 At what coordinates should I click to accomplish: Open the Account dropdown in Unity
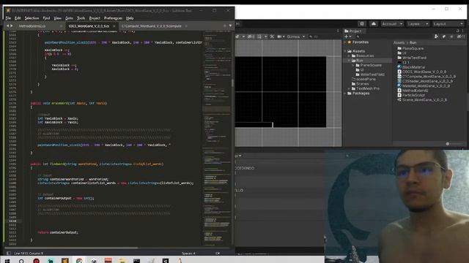click(x=392, y=24)
